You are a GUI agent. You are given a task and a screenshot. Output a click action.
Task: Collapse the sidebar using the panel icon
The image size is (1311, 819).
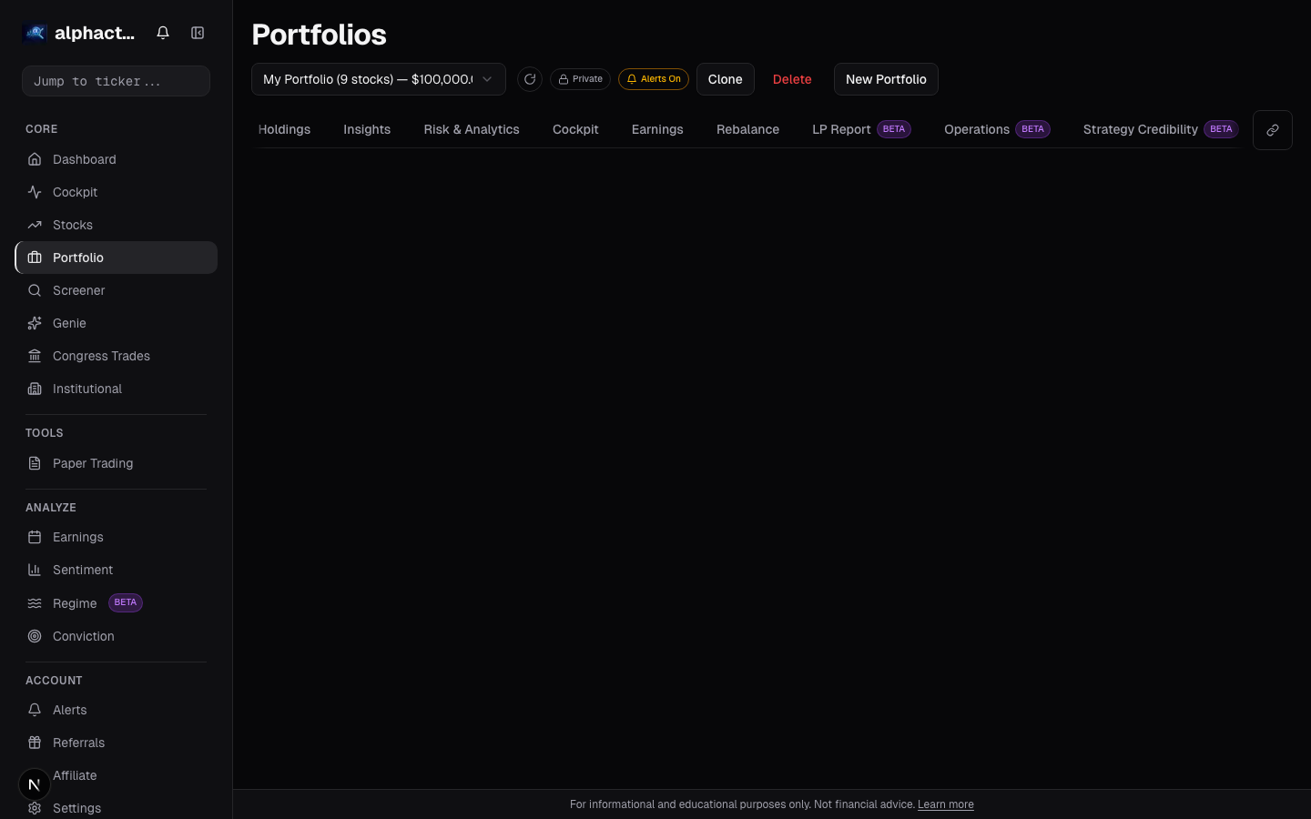(x=198, y=33)
